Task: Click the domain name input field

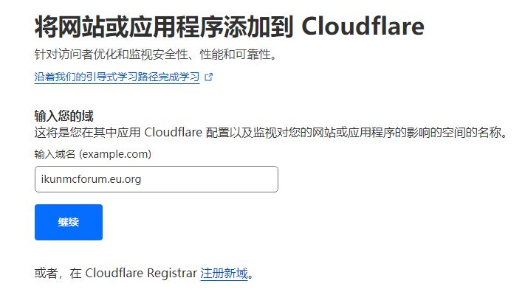Action: coord(156,179)
